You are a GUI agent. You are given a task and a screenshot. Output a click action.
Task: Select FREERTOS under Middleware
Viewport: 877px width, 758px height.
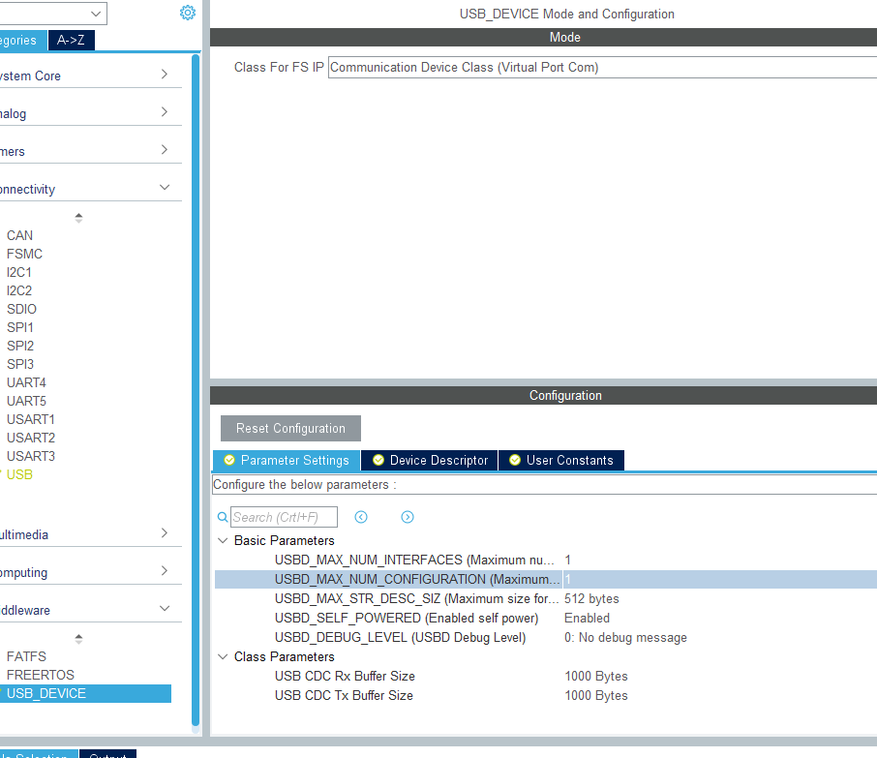pos(43,675)
